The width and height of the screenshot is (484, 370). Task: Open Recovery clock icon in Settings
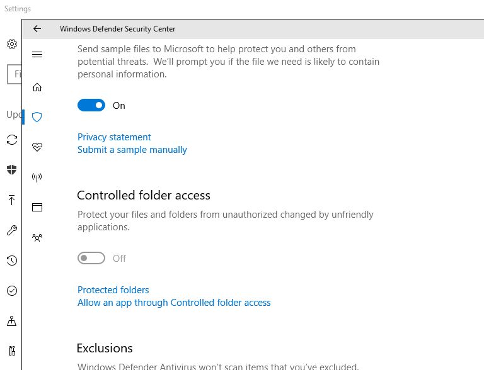[x=11, y=261]
